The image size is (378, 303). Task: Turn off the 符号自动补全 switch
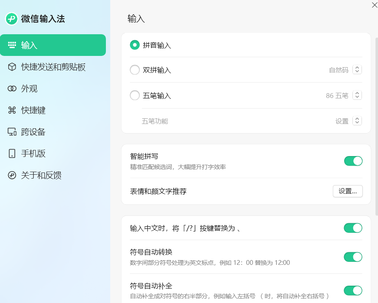pyautogui.click(x=353, y=290)
